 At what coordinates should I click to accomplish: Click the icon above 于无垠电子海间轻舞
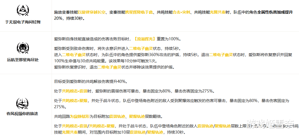click(x=23, y=10)
